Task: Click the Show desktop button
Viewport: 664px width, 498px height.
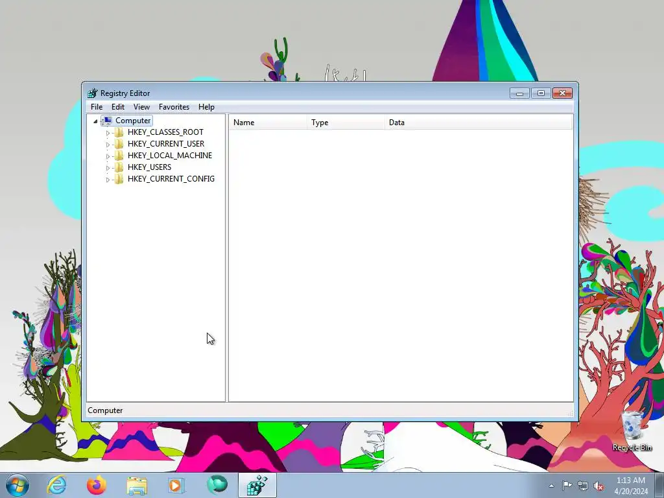Action: tap(659, 485)
